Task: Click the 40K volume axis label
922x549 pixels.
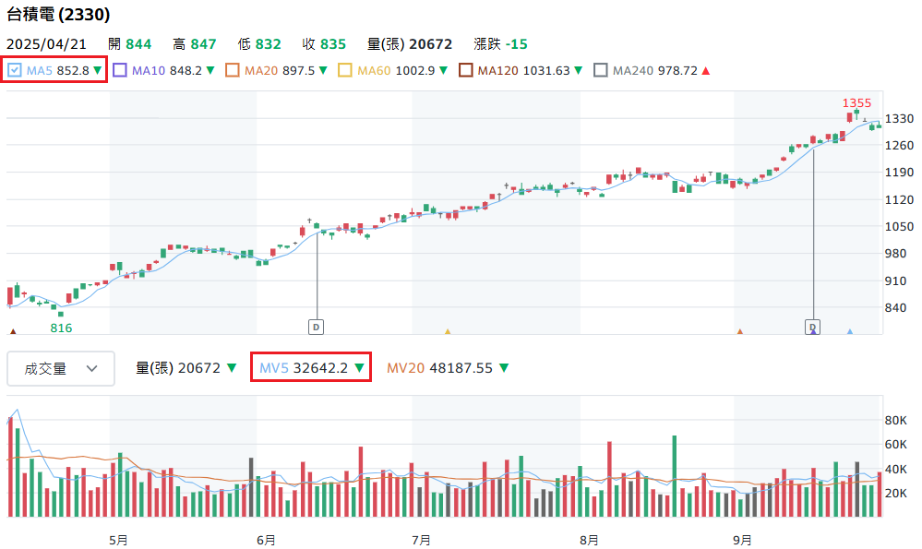Action: click(x=896, y=469)
